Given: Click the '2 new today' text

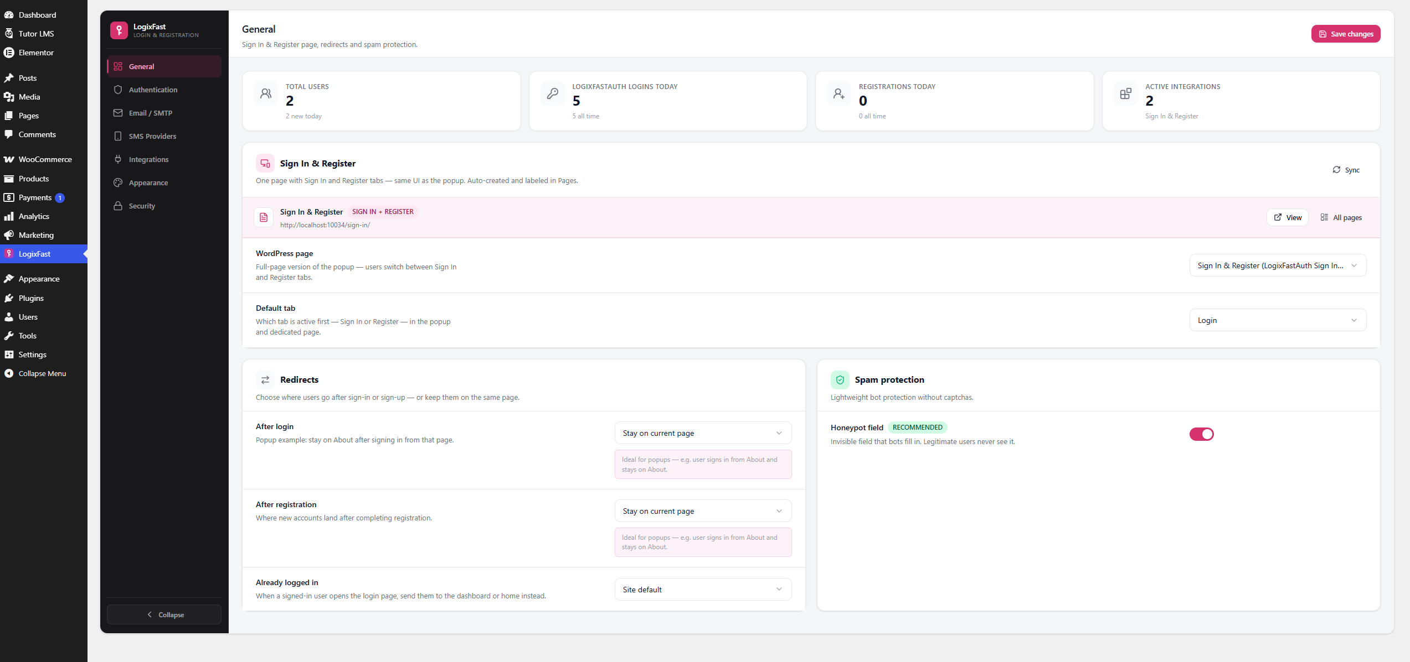Looking at the screenshot, I should tap(303, 116).
